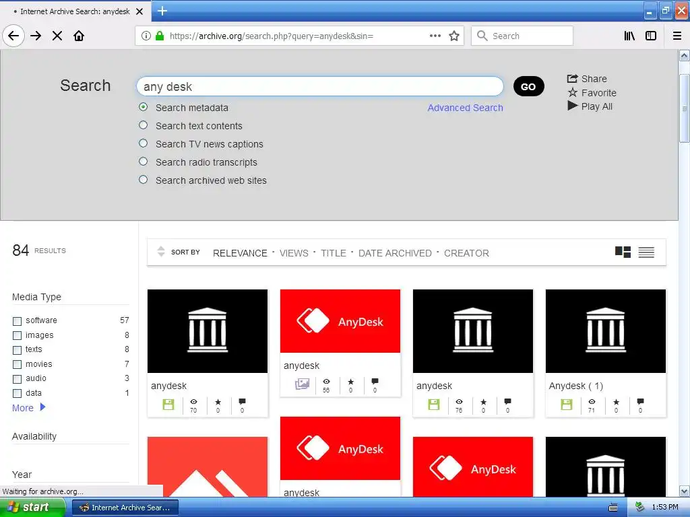
Task: Check the texts media type filter
Action: [17, 350]
